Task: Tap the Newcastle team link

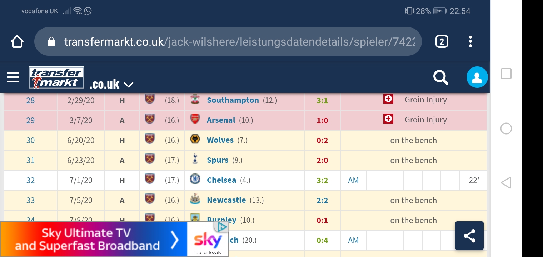Action: [x=226, y=200]
